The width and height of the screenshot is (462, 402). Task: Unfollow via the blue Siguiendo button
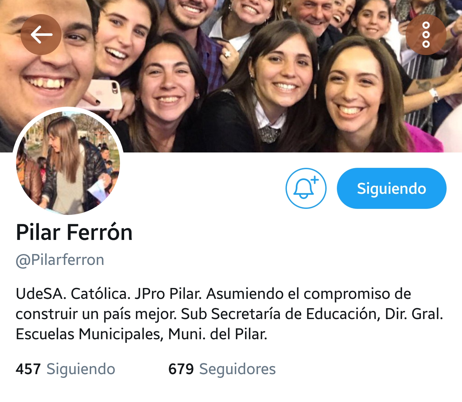click(391, 188)
